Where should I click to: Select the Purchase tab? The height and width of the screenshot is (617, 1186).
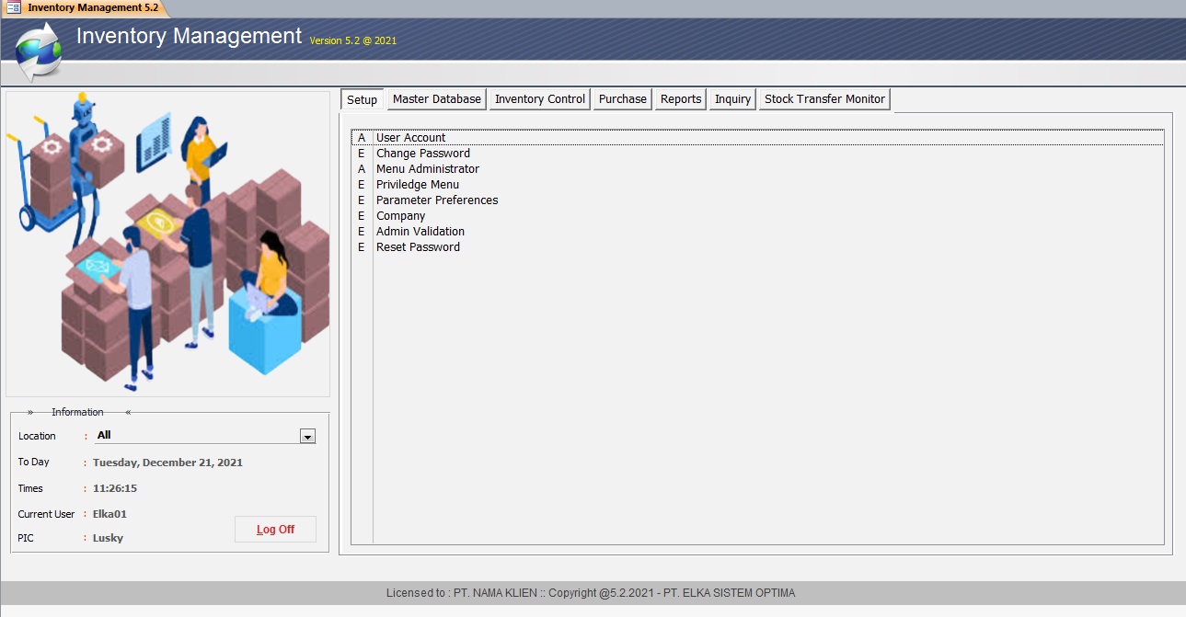[622, 99]
